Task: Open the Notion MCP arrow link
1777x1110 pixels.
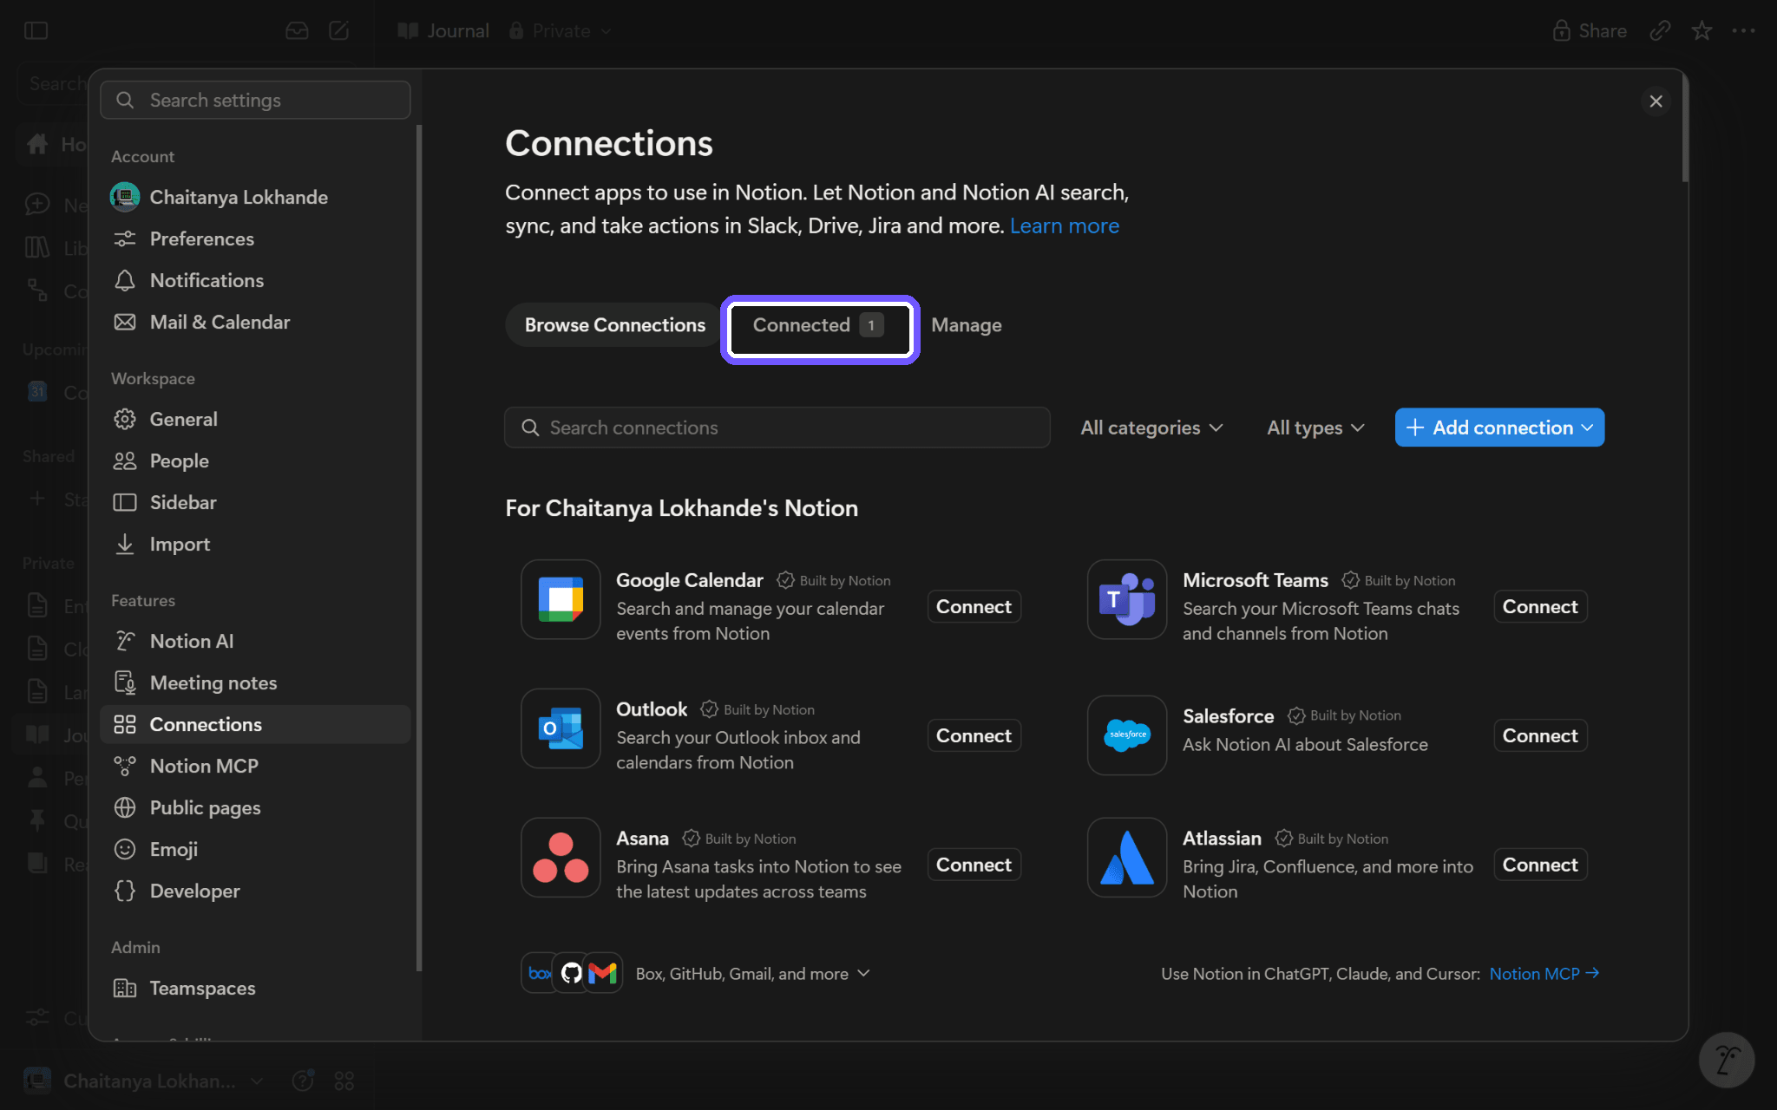Action: tap(1544, 974)
